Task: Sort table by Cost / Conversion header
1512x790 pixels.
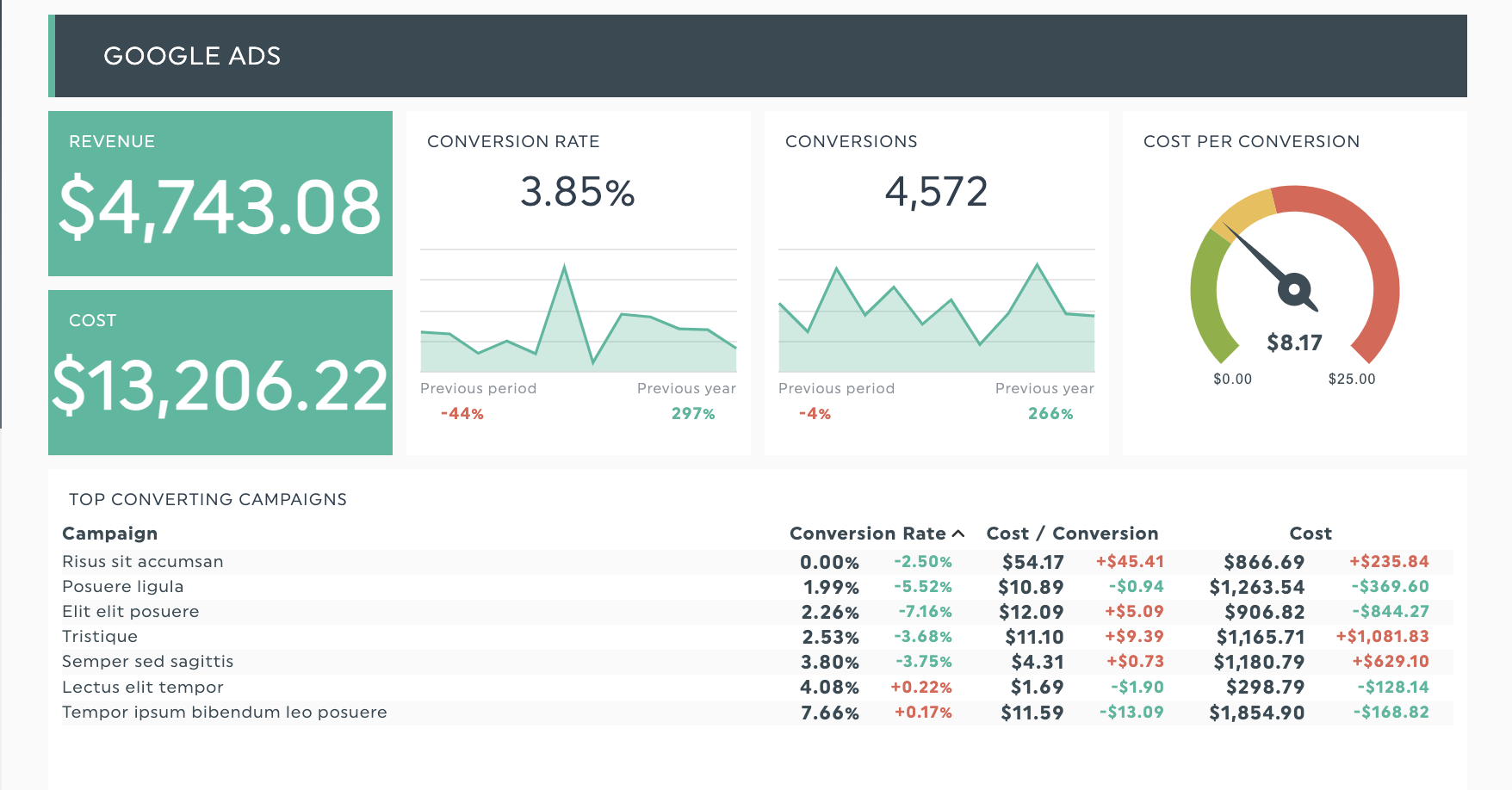Action: point(1072,534)
